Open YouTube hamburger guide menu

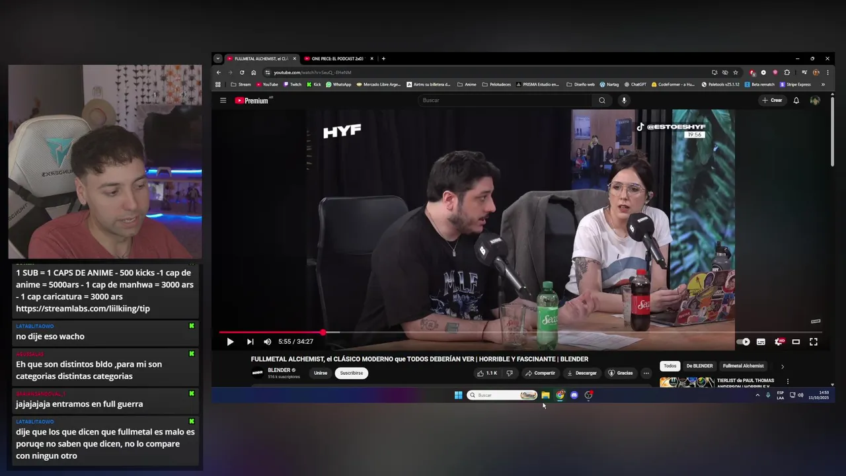(x=223, y=100)
